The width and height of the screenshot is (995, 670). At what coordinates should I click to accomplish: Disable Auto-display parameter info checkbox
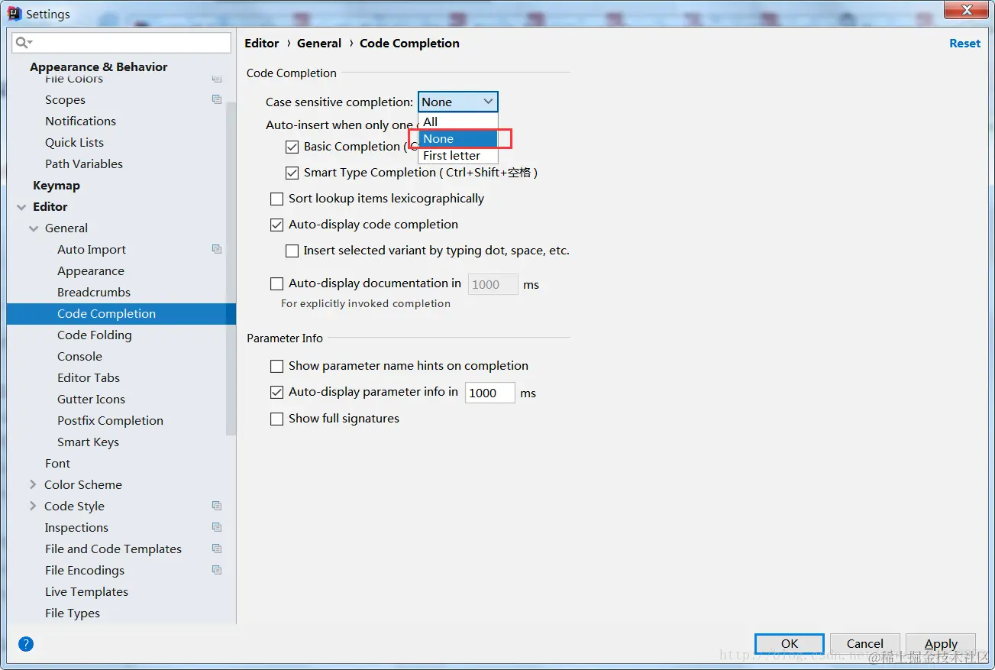(x=277, y=392)
